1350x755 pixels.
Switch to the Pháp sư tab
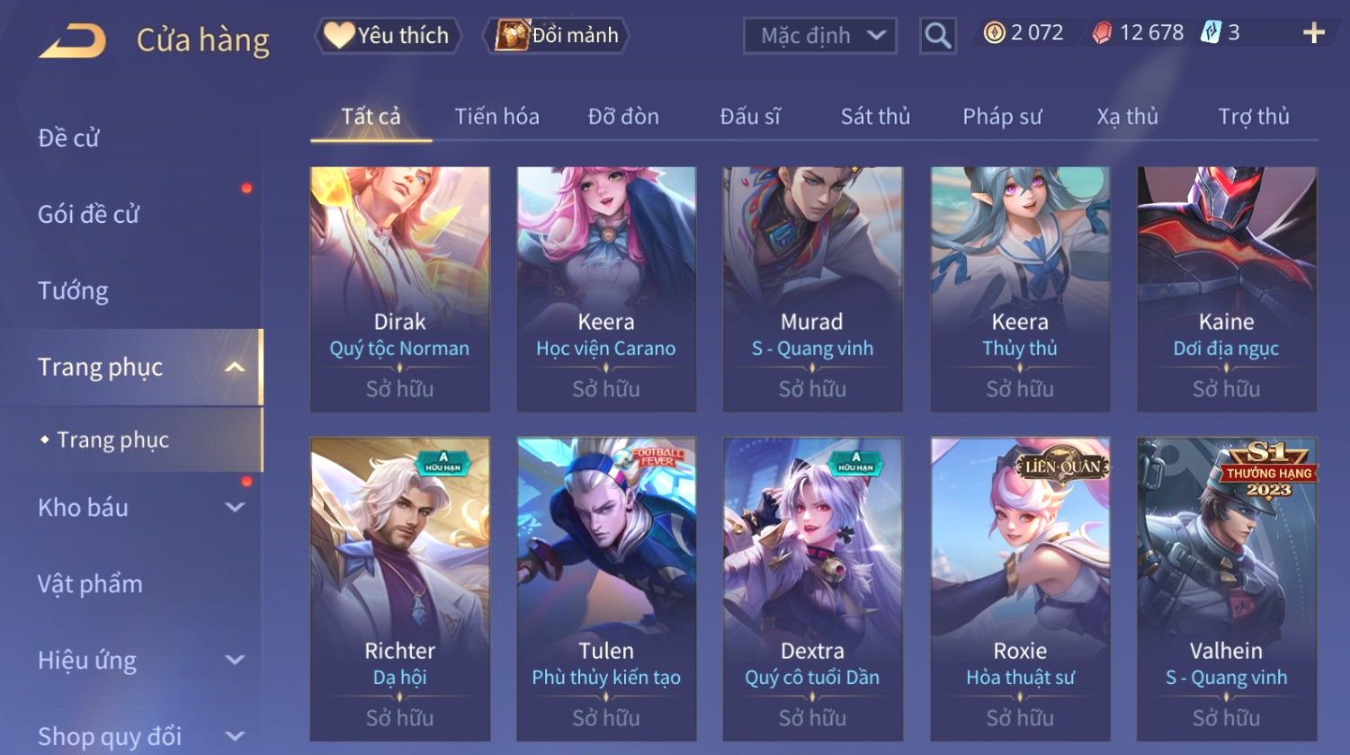1002,116
